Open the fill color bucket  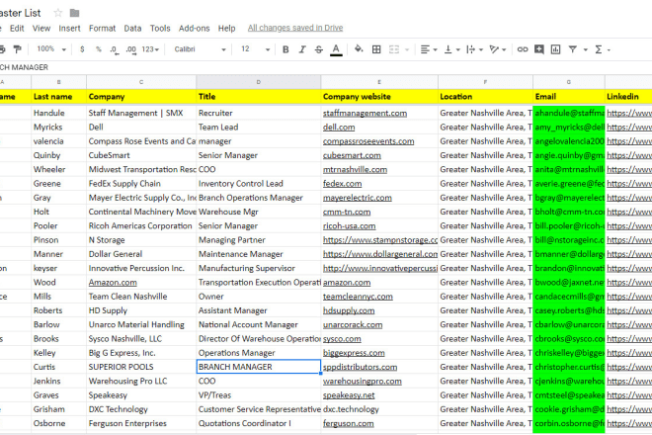[x=359, y=49]
